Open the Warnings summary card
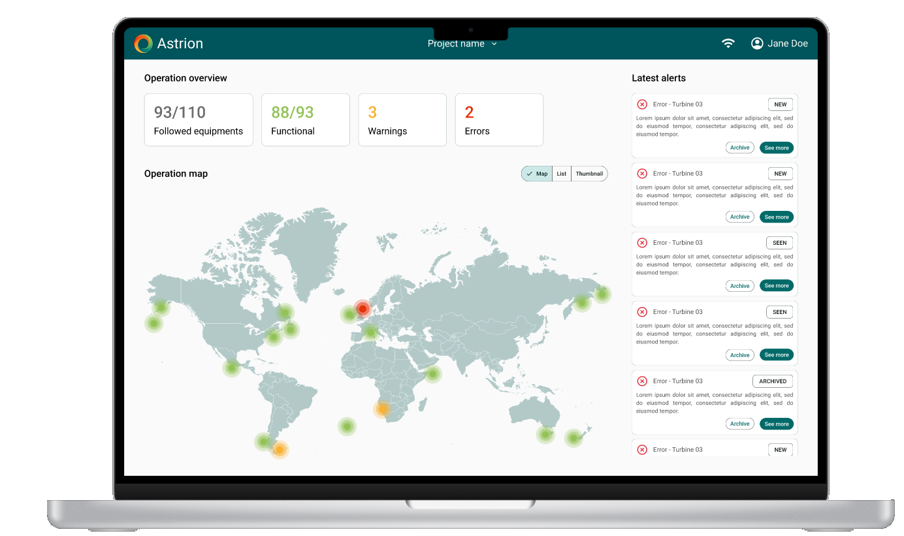 click(x=402, y=119)
